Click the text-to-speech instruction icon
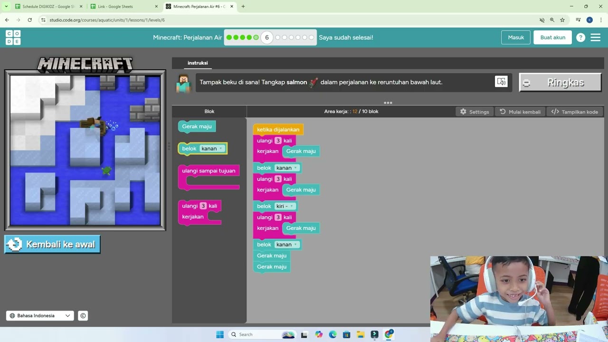608x342 pixels. (501, 82)
